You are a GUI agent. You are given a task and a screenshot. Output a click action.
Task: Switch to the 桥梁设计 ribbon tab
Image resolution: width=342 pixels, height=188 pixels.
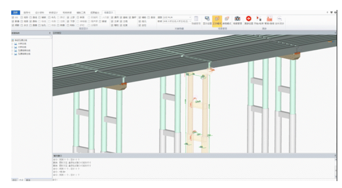pyautogui.click(x=53, y=13)
